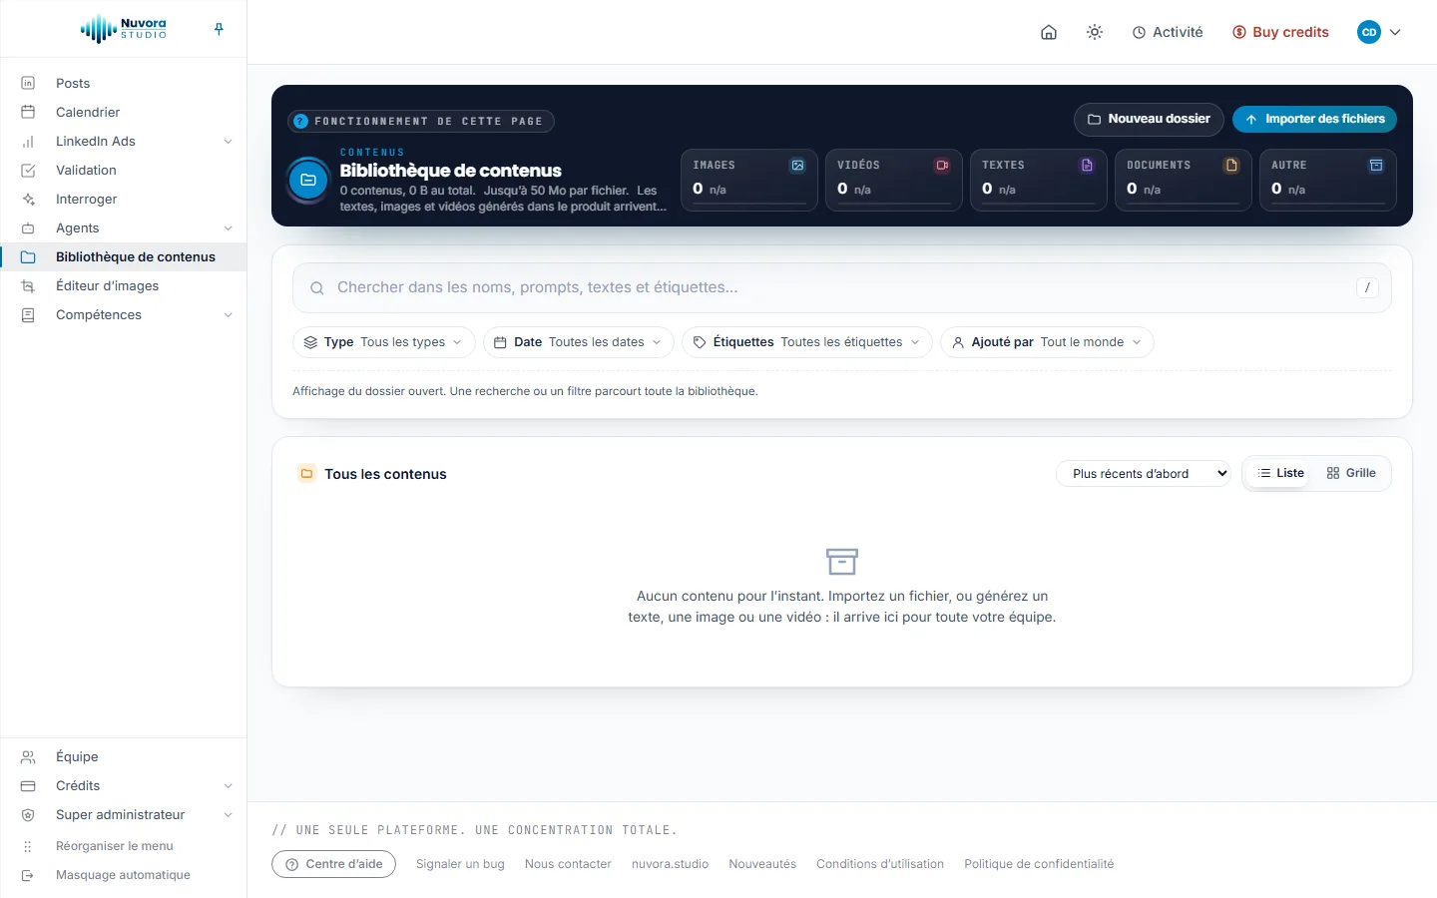Click the Documents card file icon
The image size is (1437, 898).
point(1231,166)
